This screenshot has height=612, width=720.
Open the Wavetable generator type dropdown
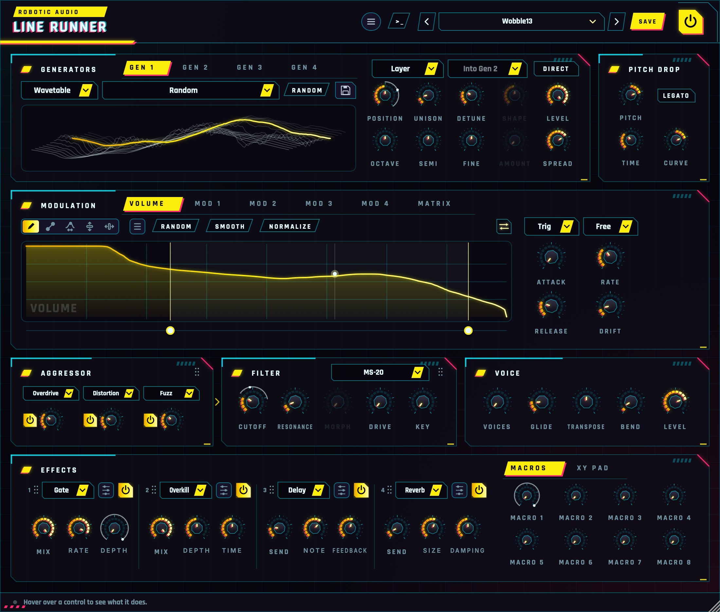point(59,91)
